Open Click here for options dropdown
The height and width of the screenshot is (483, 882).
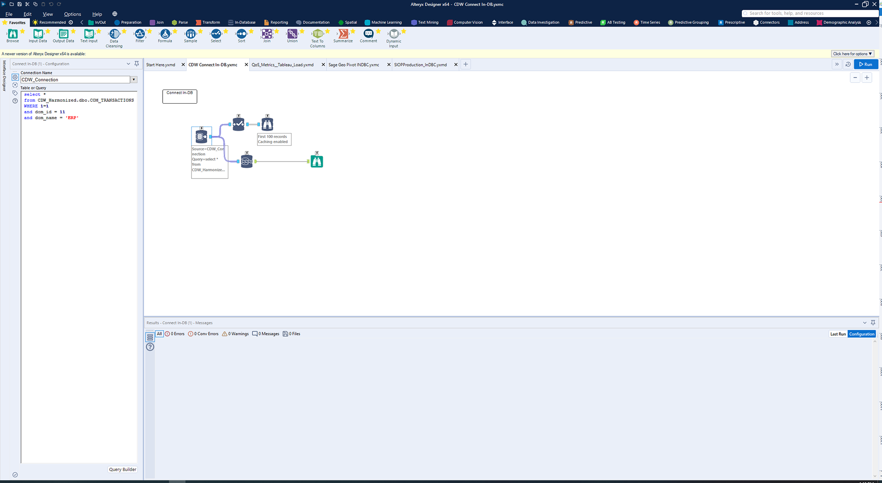point(852,54)
